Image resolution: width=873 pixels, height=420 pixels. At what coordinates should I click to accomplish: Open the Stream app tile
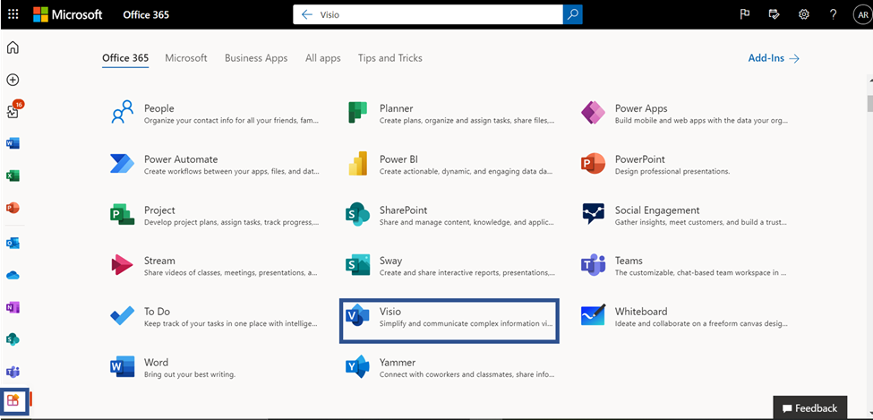coord(215,265)
